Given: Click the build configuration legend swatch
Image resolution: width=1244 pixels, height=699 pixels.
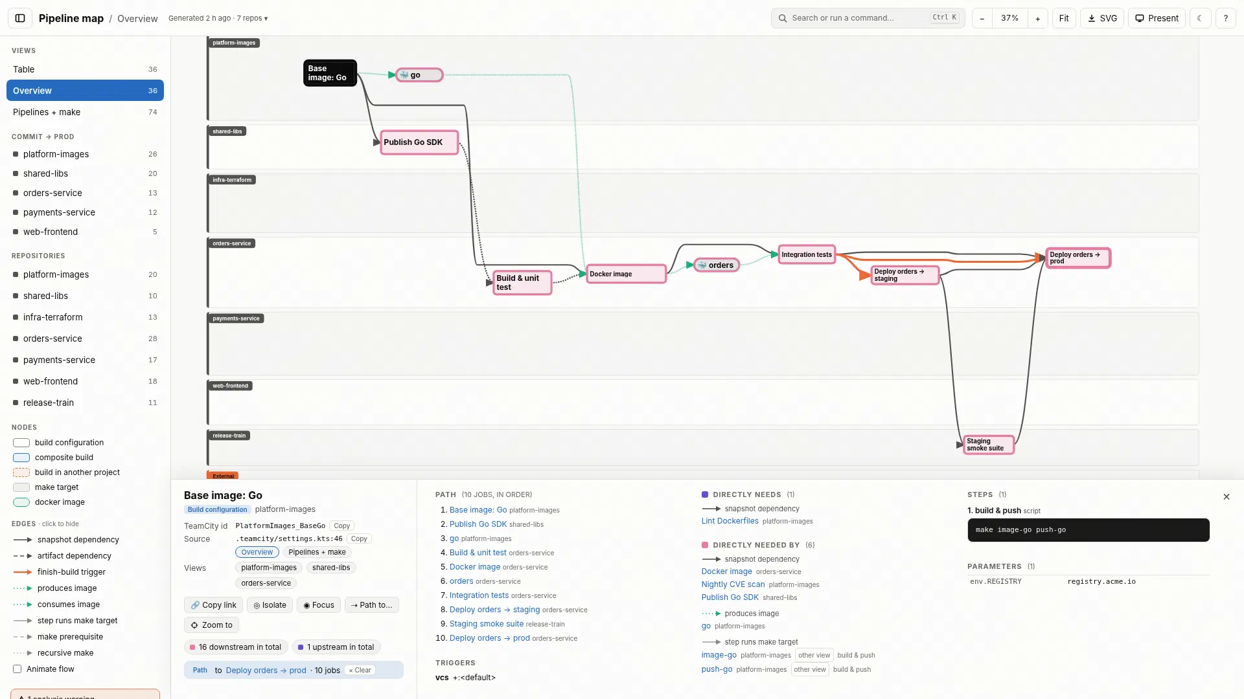Looking at the screenshot, I should click(21, 443).
